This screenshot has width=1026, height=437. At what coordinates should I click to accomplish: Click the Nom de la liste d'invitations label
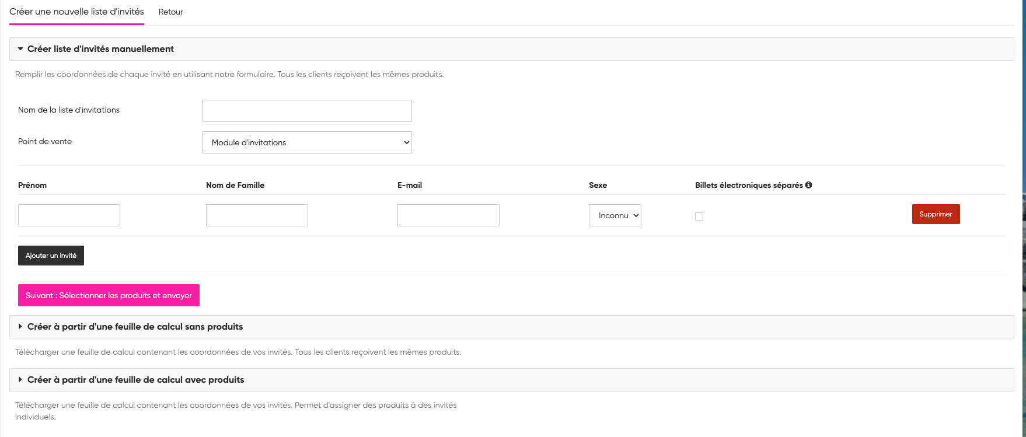coord(69,110)
